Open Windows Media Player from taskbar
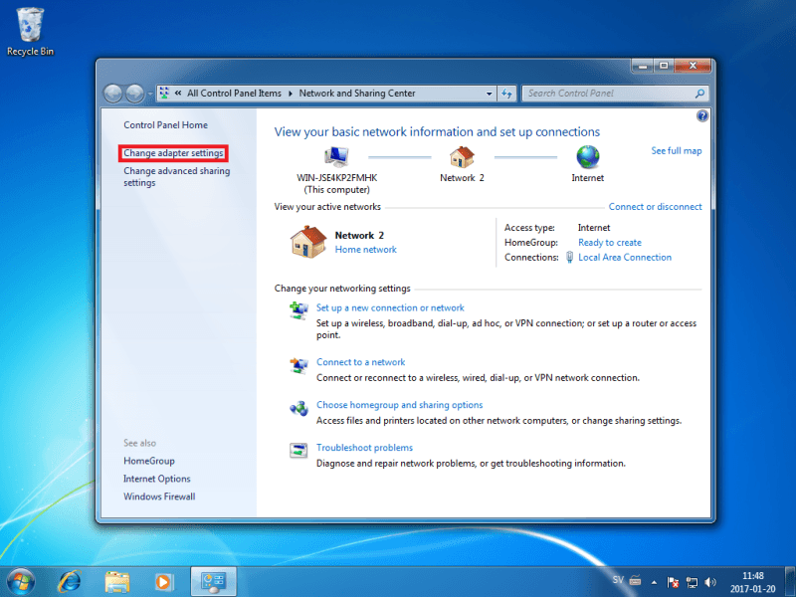 (163, 582)
